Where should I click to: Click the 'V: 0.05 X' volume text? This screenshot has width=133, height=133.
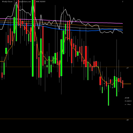coord(128,101)
